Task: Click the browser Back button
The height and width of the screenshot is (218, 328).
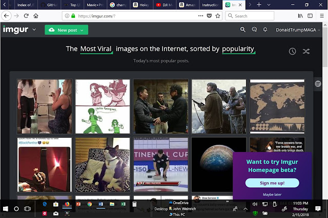Action: point(7,16)
